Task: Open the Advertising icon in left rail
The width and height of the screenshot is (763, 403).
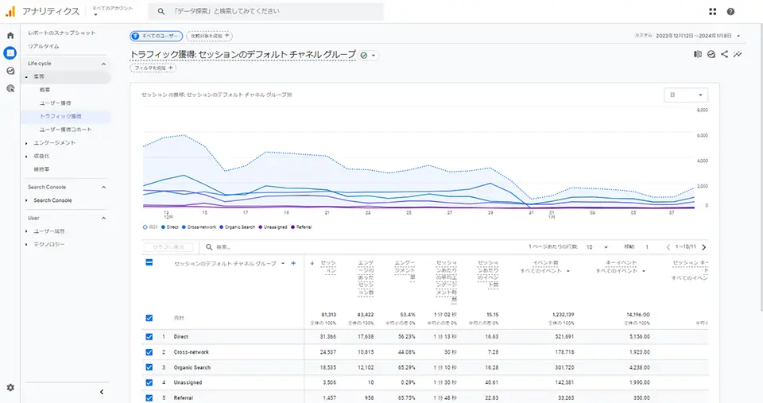Action: (x=10, y=88)
